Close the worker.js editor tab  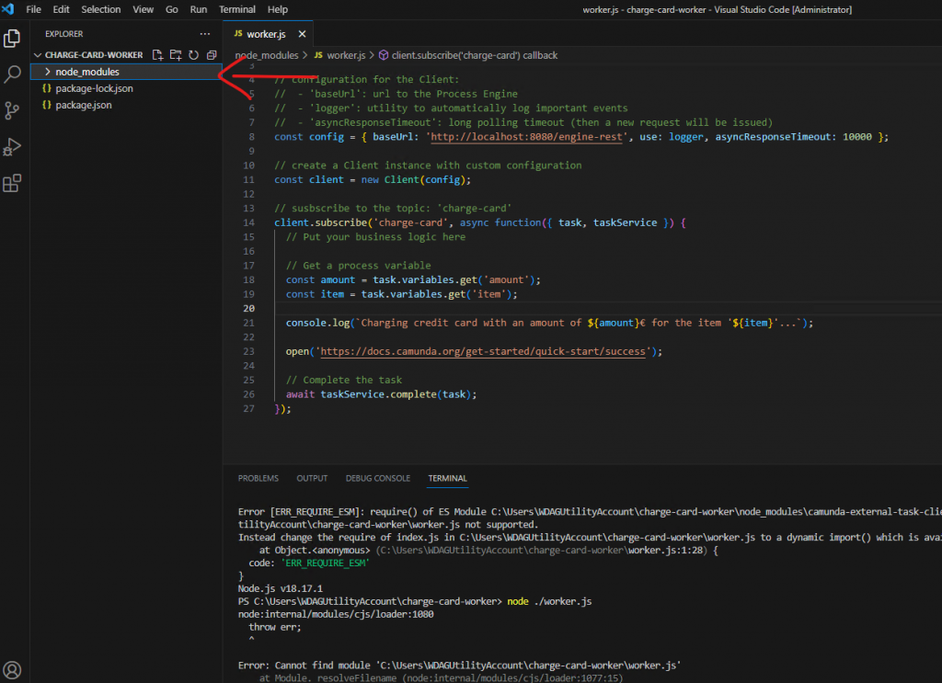[x=302, y=34]
